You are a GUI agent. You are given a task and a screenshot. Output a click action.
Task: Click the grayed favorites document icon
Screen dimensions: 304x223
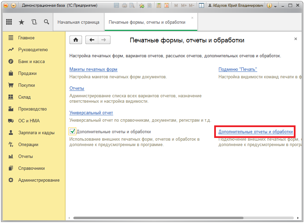coord(149,6)
